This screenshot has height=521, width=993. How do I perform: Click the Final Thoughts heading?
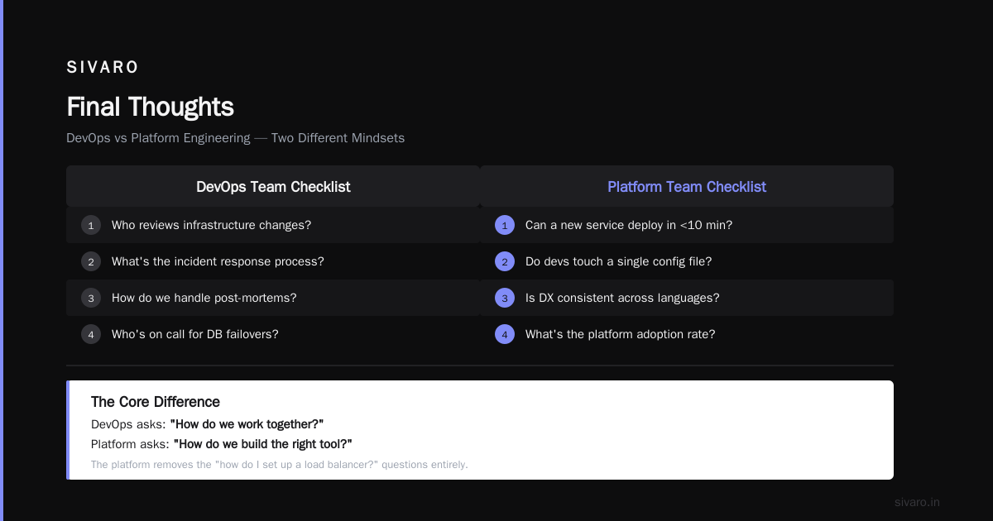pos(150,107)
